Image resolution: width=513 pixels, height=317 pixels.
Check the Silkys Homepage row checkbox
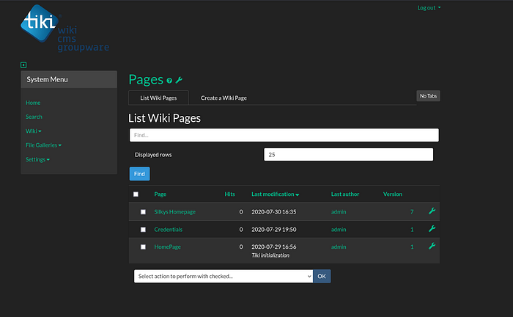(x=143, y=212)
